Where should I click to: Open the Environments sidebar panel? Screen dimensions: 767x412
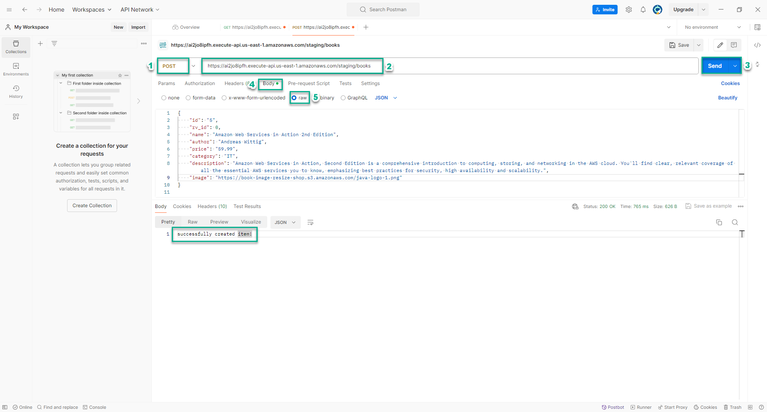click(x=16, y=69)
